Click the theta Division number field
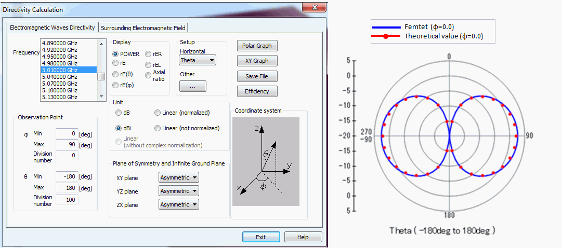562x248 pixels. 67,200
